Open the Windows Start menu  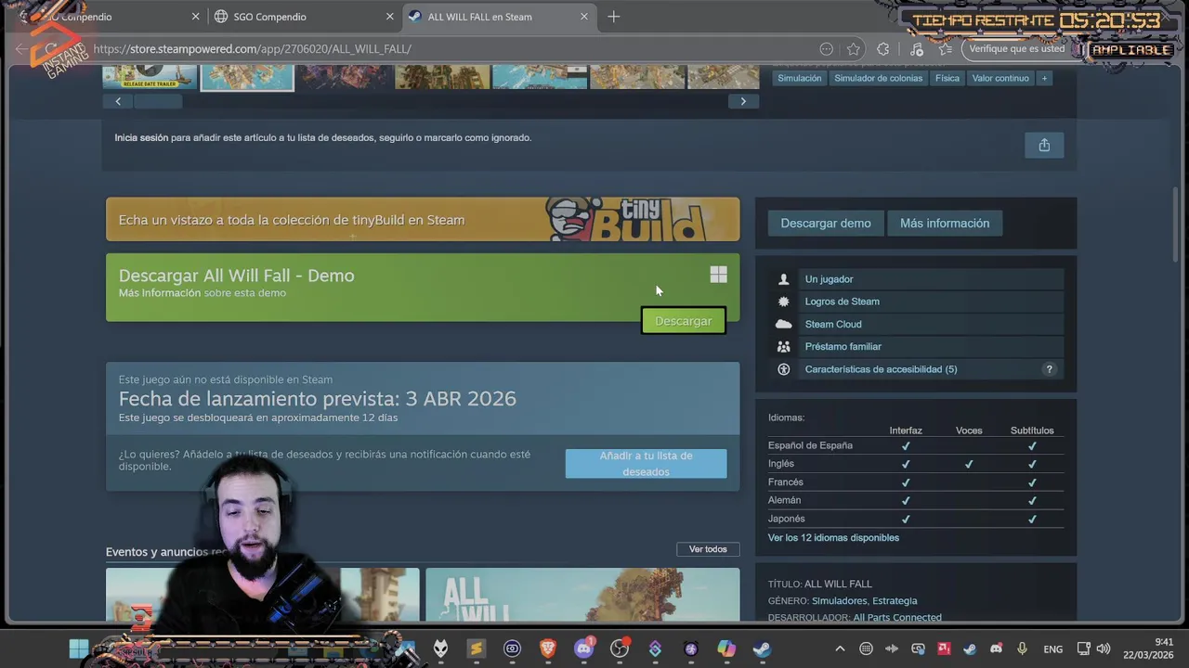tap(79, 649)
